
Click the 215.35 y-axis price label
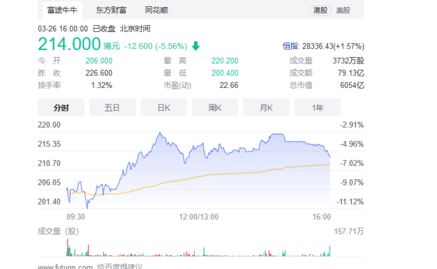point(49,144)
